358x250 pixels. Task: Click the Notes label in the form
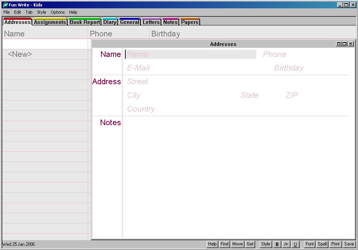pyautogui.click(x=110, y=123)
